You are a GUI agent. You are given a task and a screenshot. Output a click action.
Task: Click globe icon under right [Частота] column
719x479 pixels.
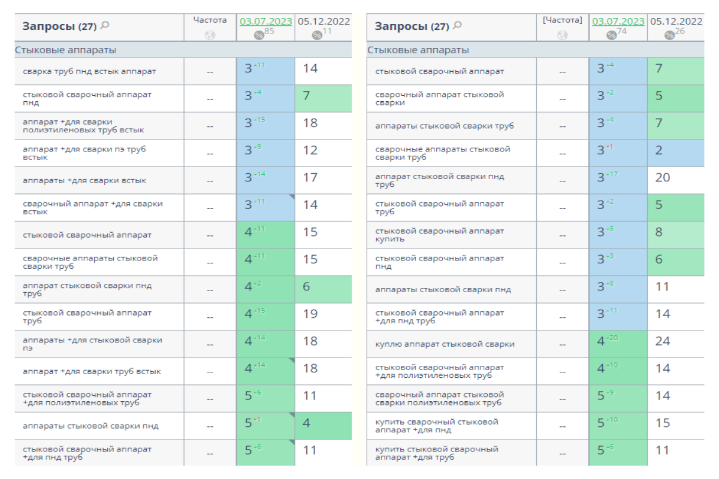(562, 35)
